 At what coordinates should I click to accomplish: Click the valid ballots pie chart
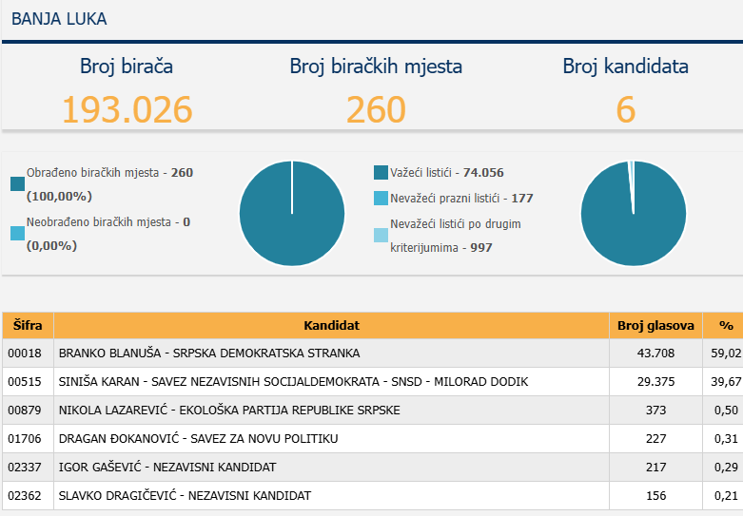[634, 214]
